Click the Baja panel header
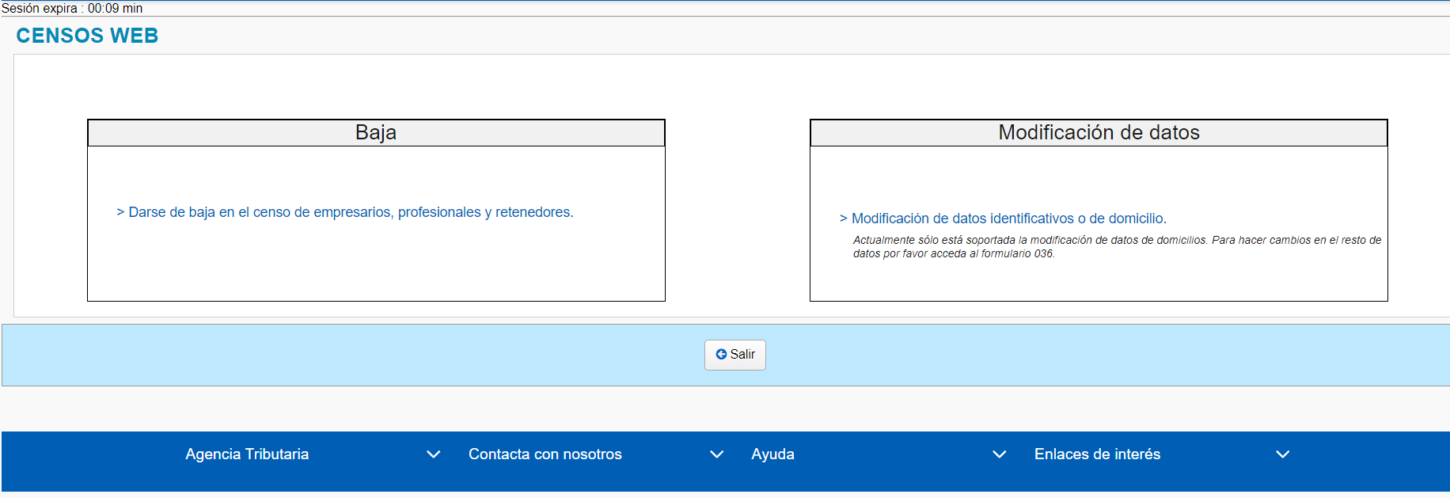The height and width of the screenshot is (498, 1450). coord(376,133)
